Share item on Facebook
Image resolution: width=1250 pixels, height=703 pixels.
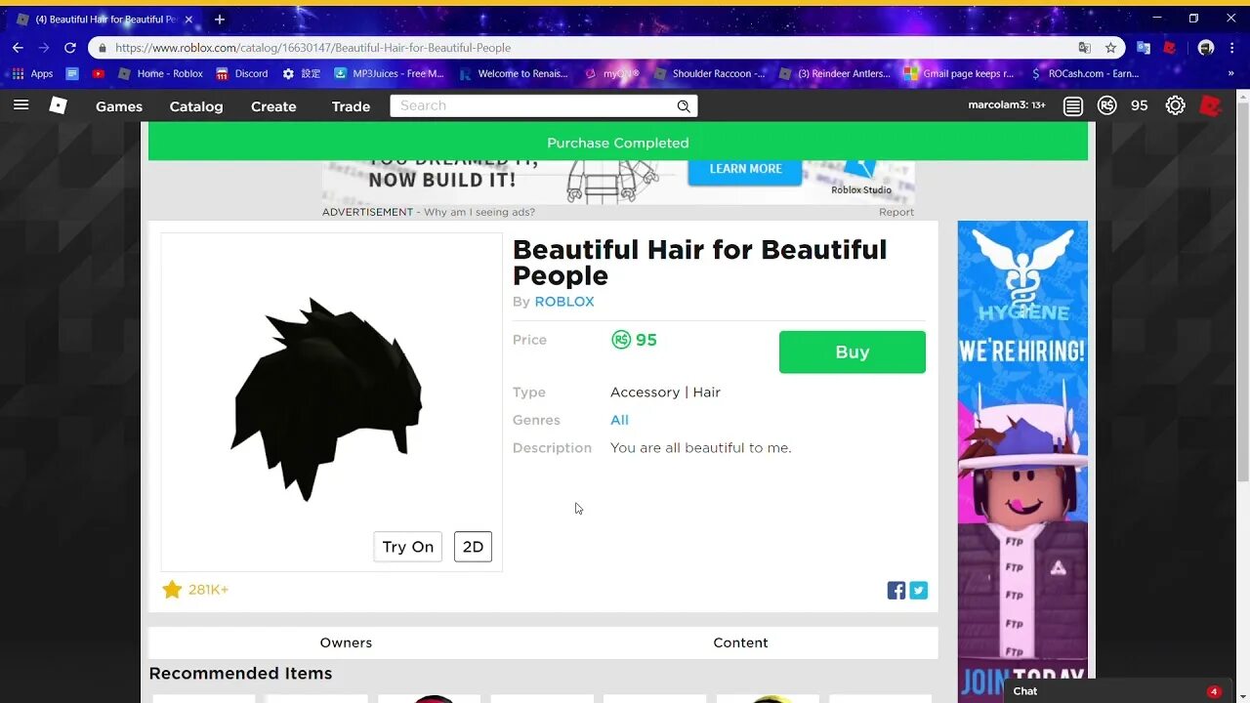pyautogui.click(x=896, y=590)
